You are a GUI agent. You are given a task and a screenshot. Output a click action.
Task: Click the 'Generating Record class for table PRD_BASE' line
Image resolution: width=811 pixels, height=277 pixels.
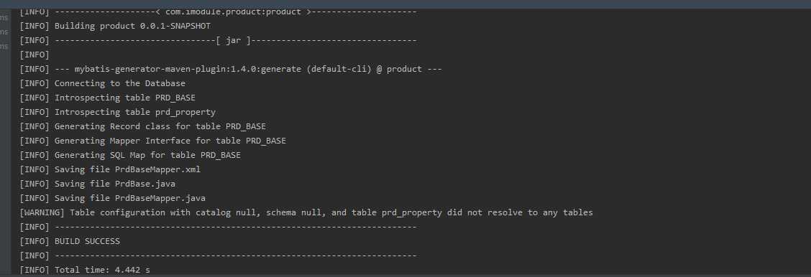tap(142, 126)
